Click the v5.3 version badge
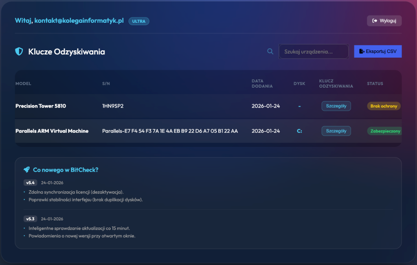 [x=31, y=219]
